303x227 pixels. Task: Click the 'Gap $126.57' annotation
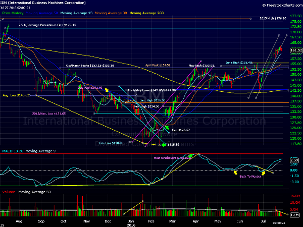[181, 130]
